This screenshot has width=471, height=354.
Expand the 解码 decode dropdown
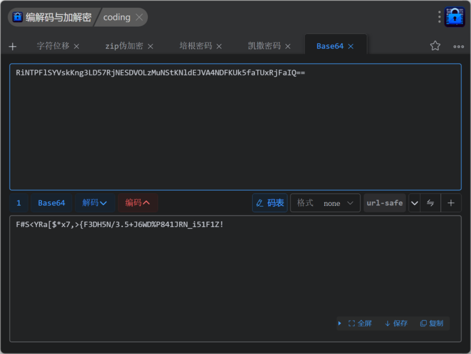coord(95,203)
